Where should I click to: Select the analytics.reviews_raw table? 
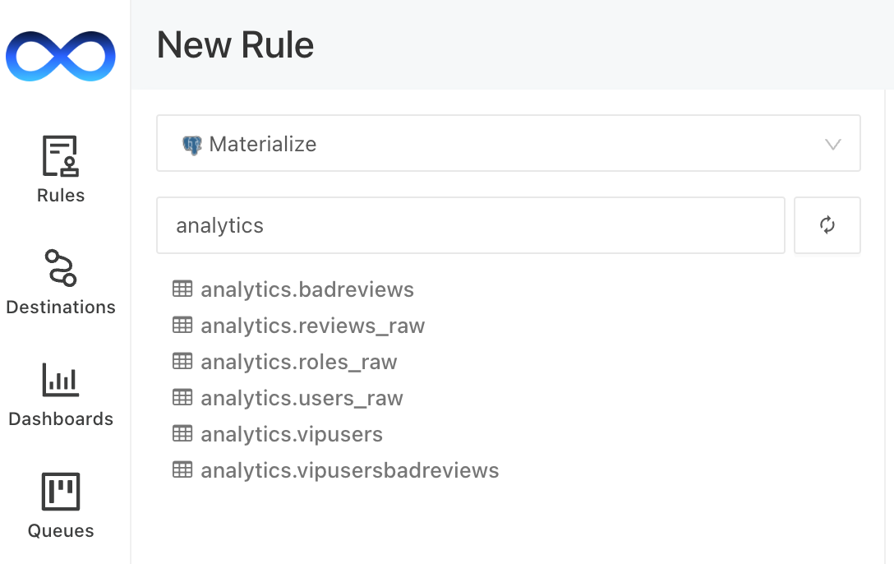(x=312, y=326)
